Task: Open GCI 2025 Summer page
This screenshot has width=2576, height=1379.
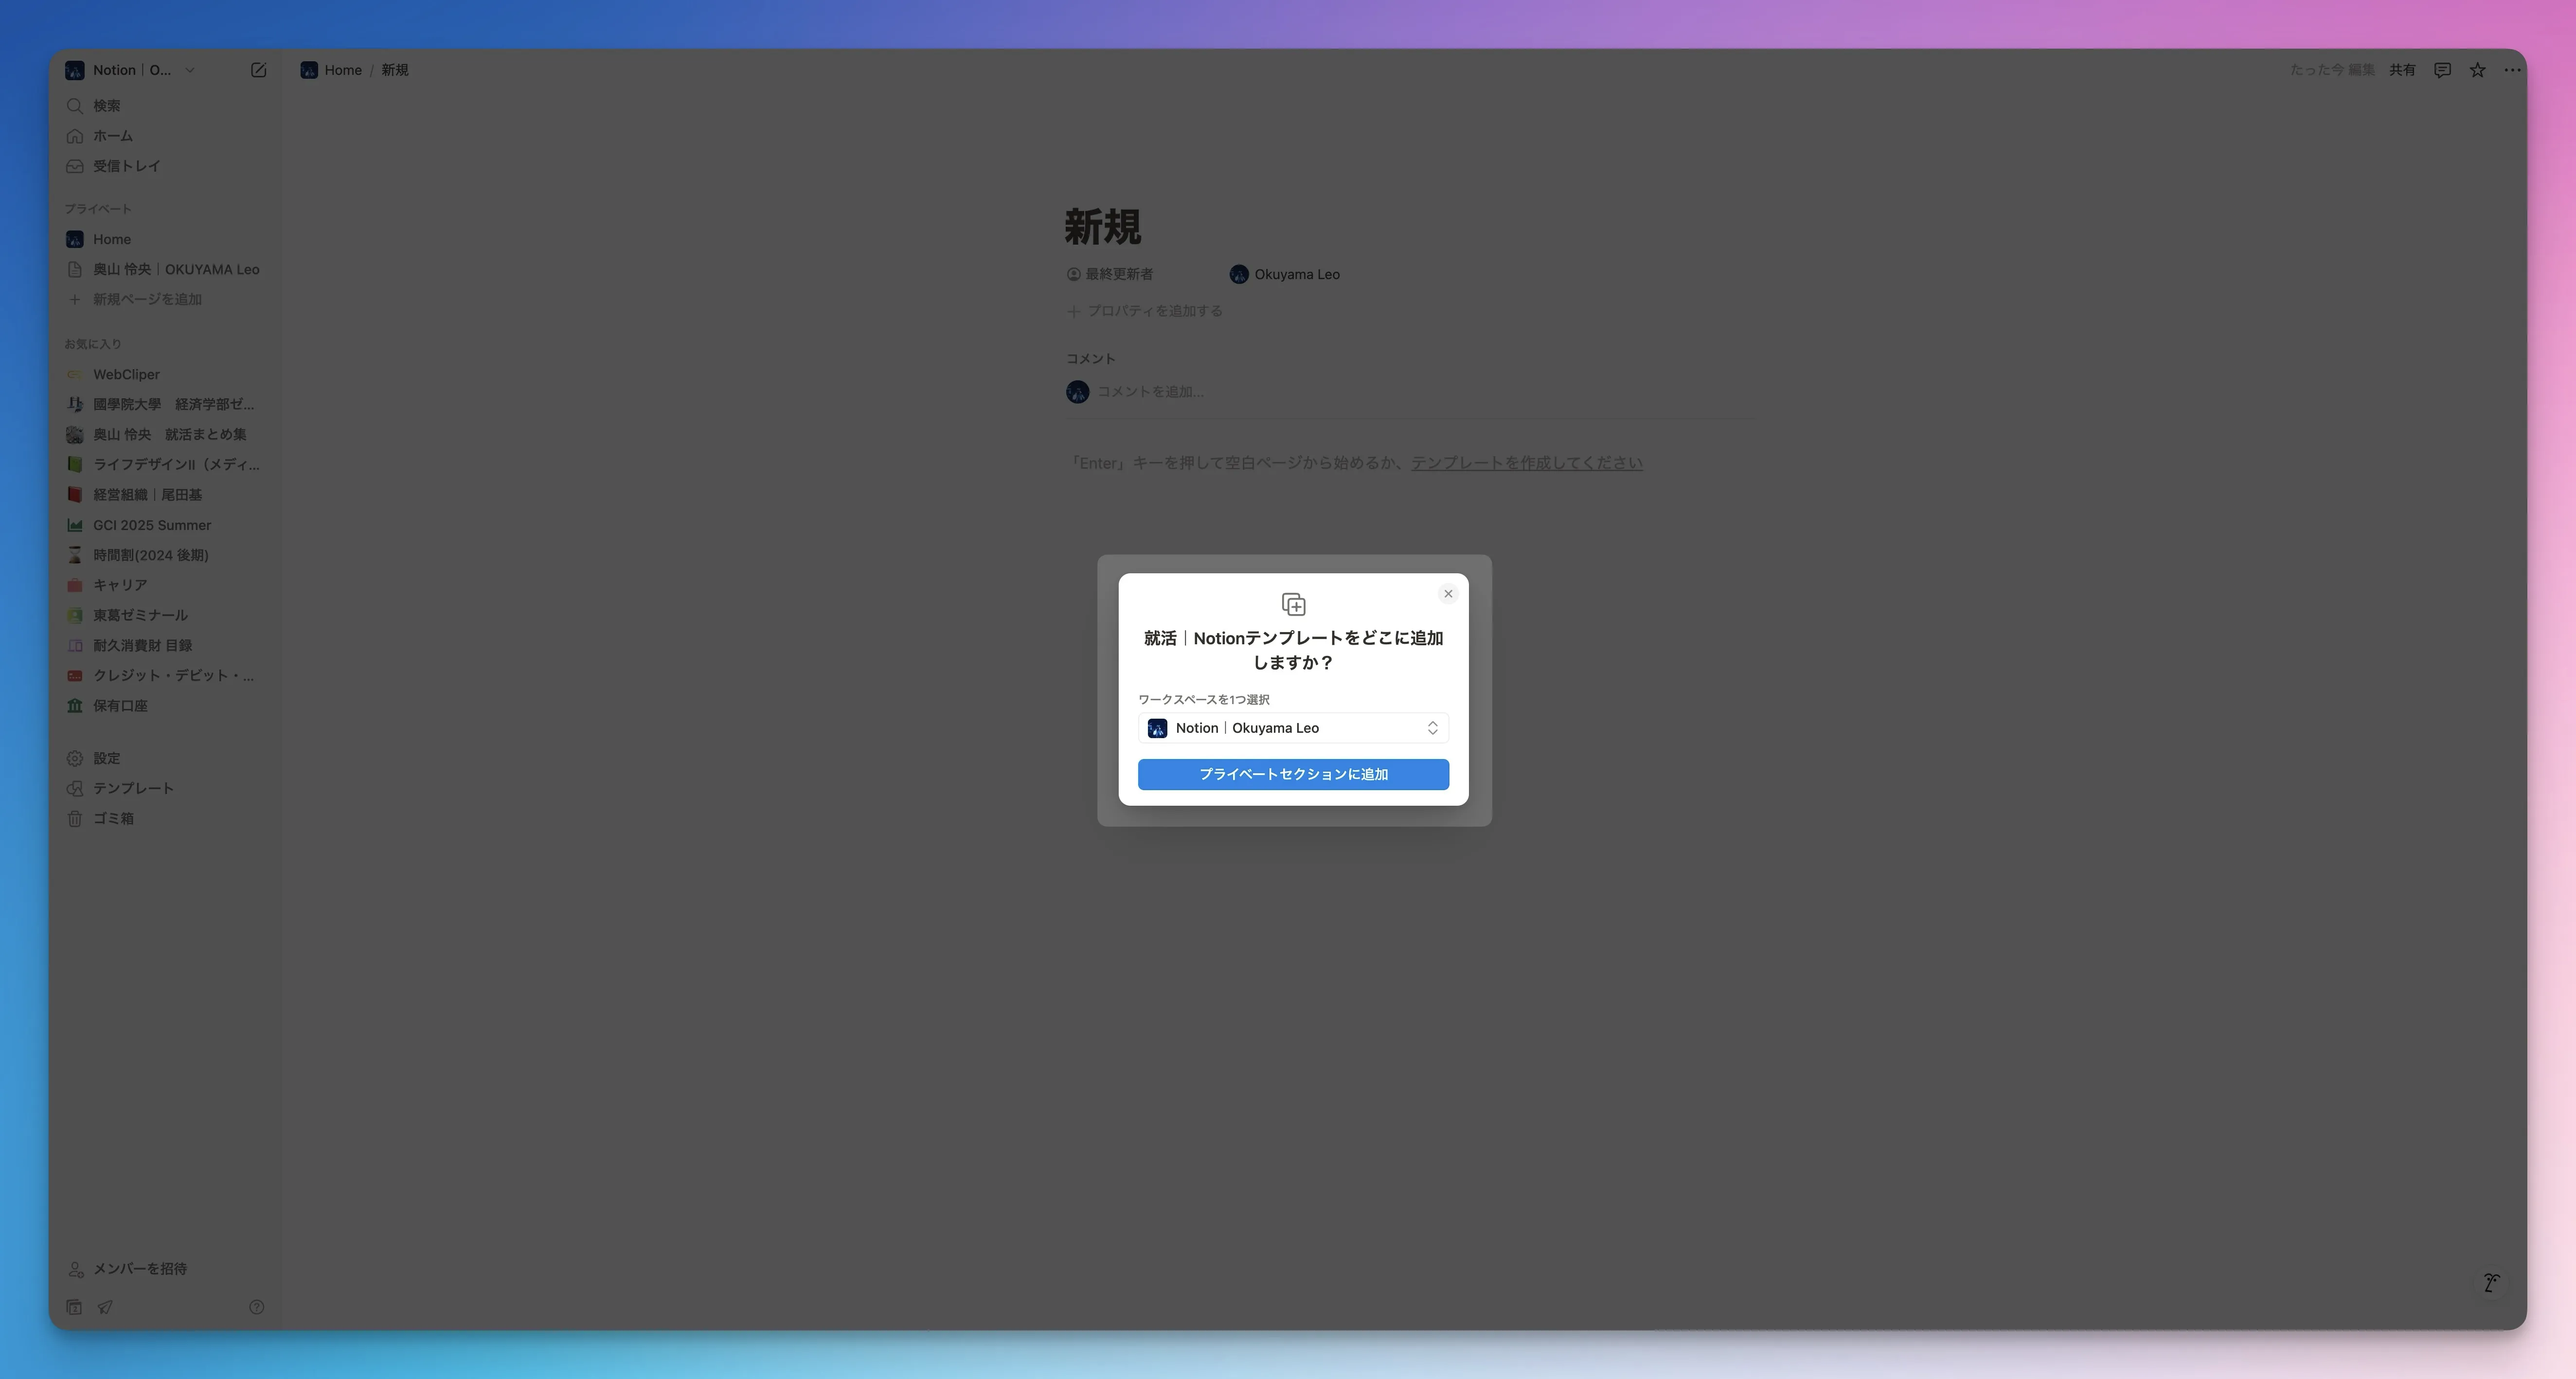Action: pyautogui.click(x=152, y=525)
